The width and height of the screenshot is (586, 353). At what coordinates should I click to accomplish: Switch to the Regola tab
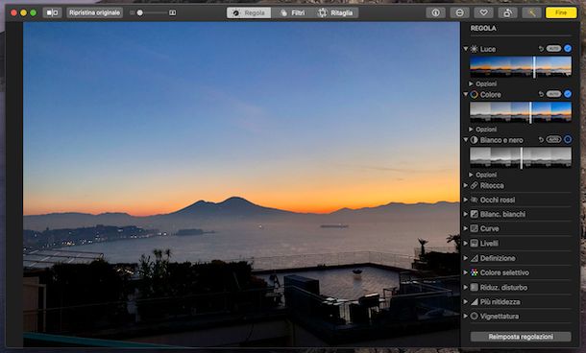249,12
